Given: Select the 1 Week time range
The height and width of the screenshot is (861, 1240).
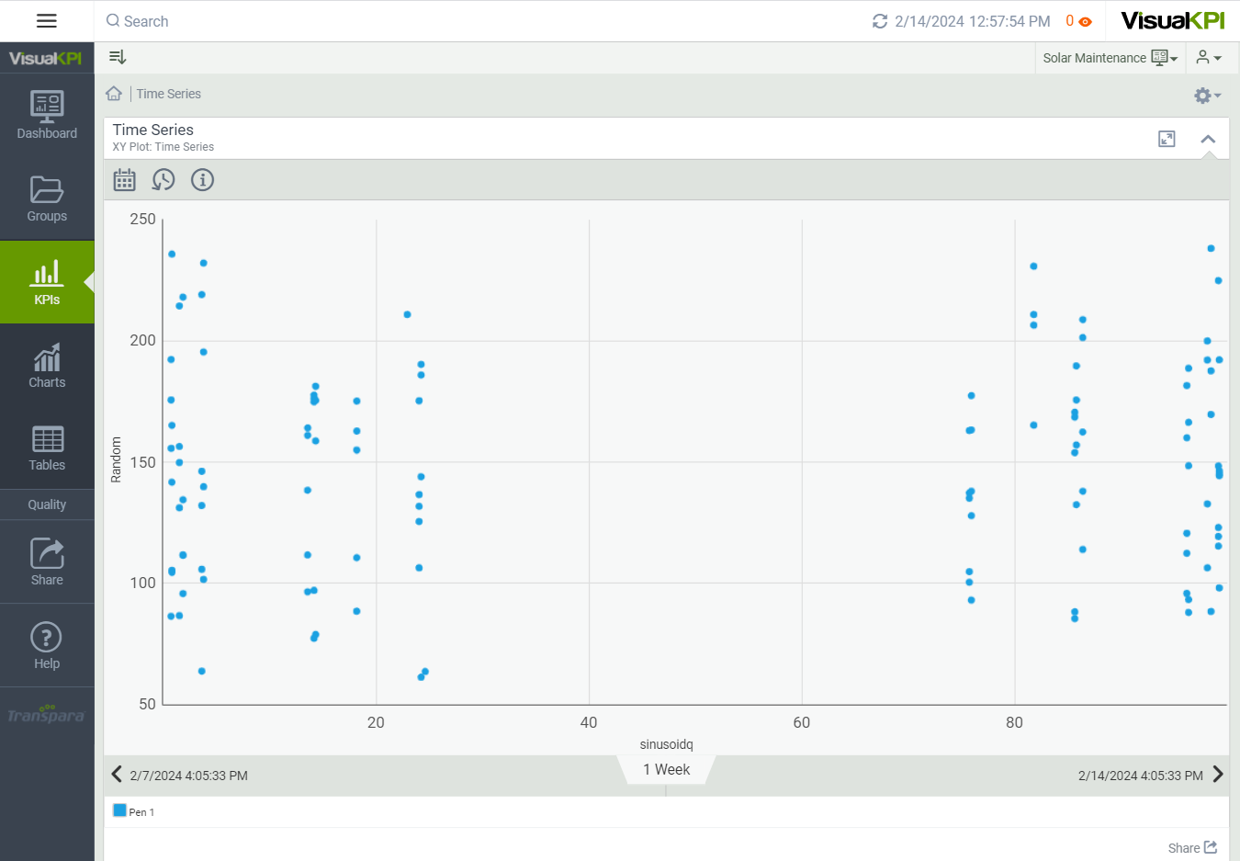Looking at the screenshot, I should [666, 770].
